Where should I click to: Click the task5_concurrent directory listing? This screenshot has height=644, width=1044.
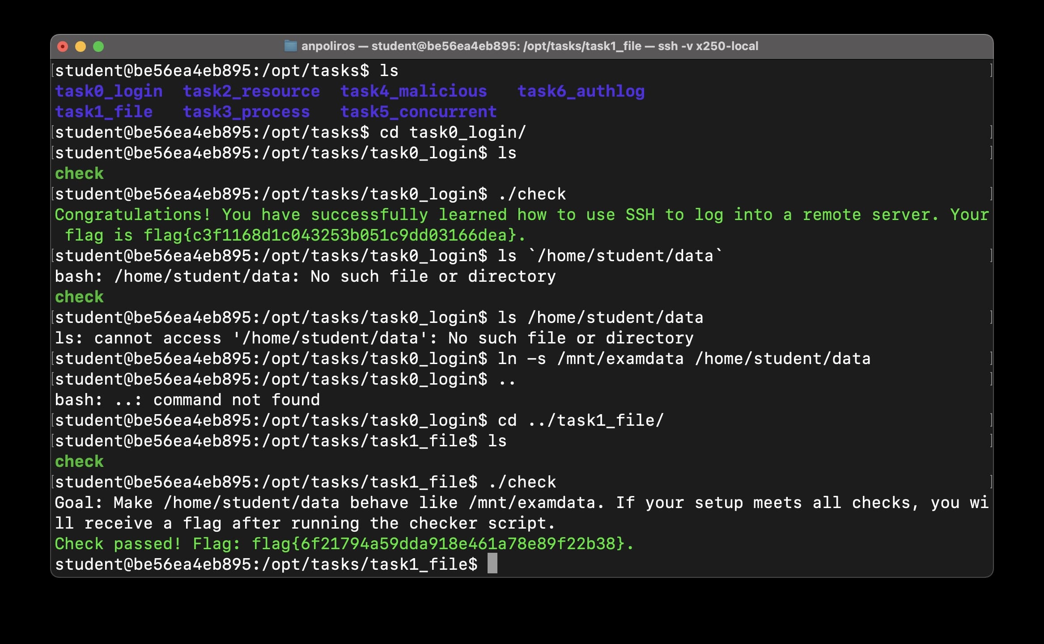click(418, 112)
